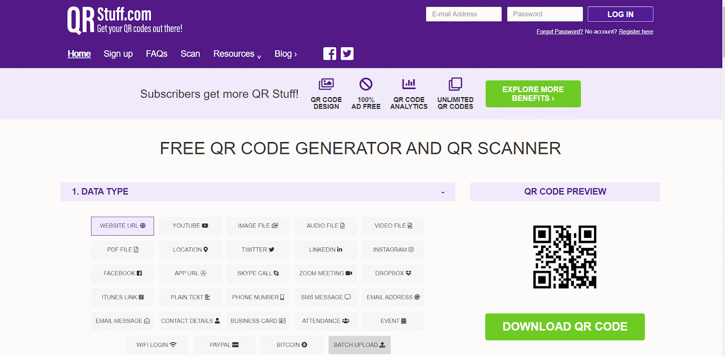Select the Video File data type

[393, 226]
